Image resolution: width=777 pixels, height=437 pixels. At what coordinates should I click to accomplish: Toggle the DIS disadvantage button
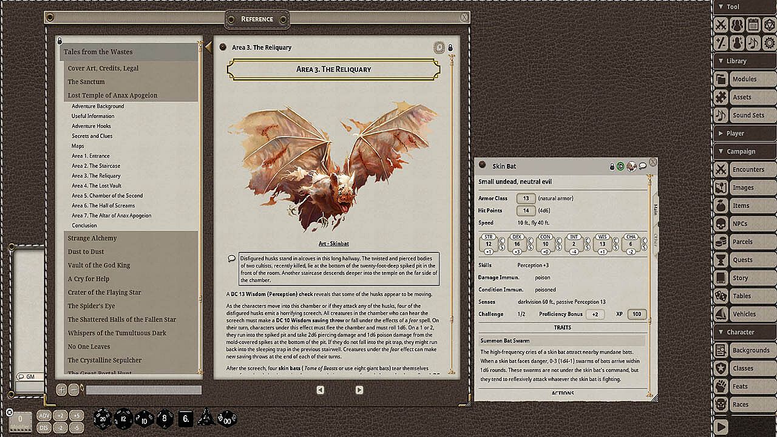44,427
